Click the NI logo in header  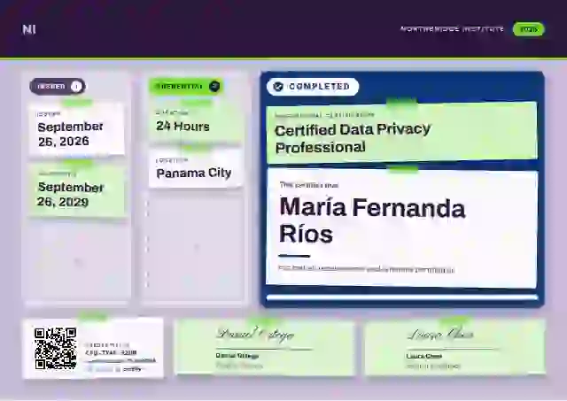(29, 29)
